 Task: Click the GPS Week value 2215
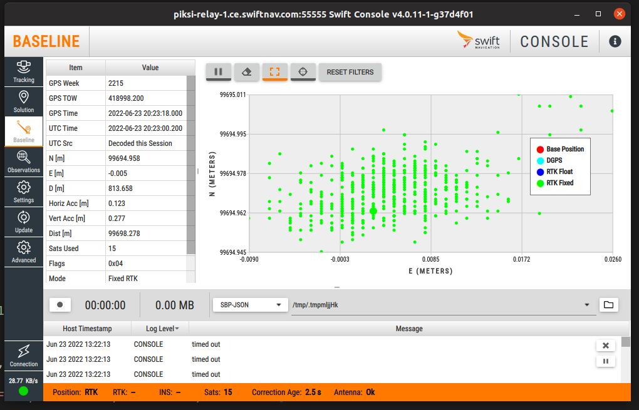point(116,83)
